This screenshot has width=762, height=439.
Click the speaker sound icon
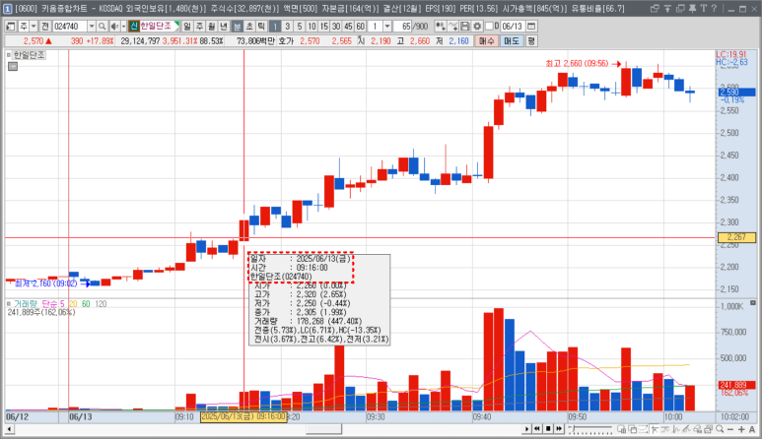click(114, 27)
